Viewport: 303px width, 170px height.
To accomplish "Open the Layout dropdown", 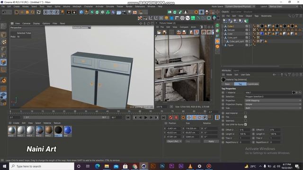I will pos(284,6).
